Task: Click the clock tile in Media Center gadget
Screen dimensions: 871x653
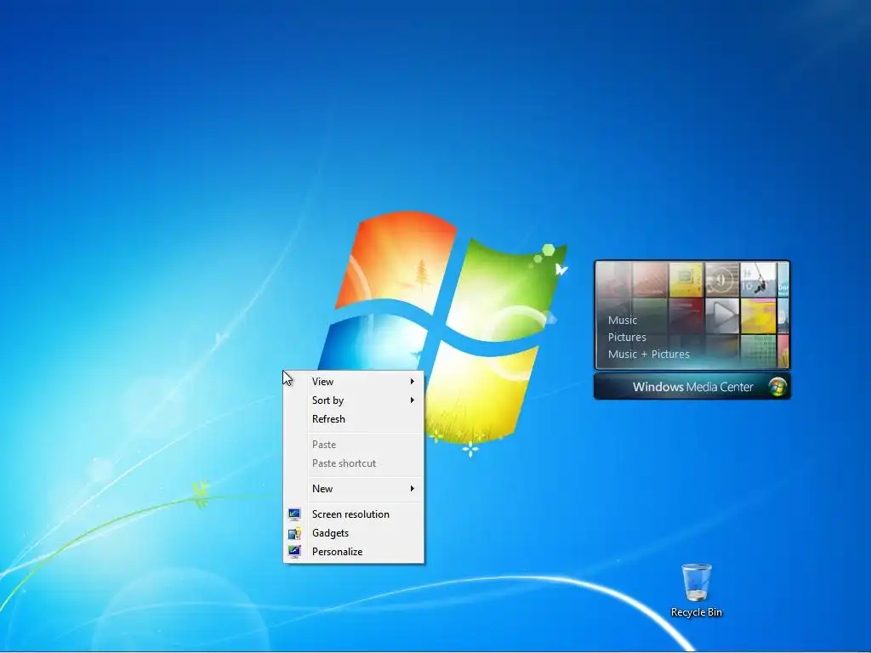Action: [x=721, y=280]
